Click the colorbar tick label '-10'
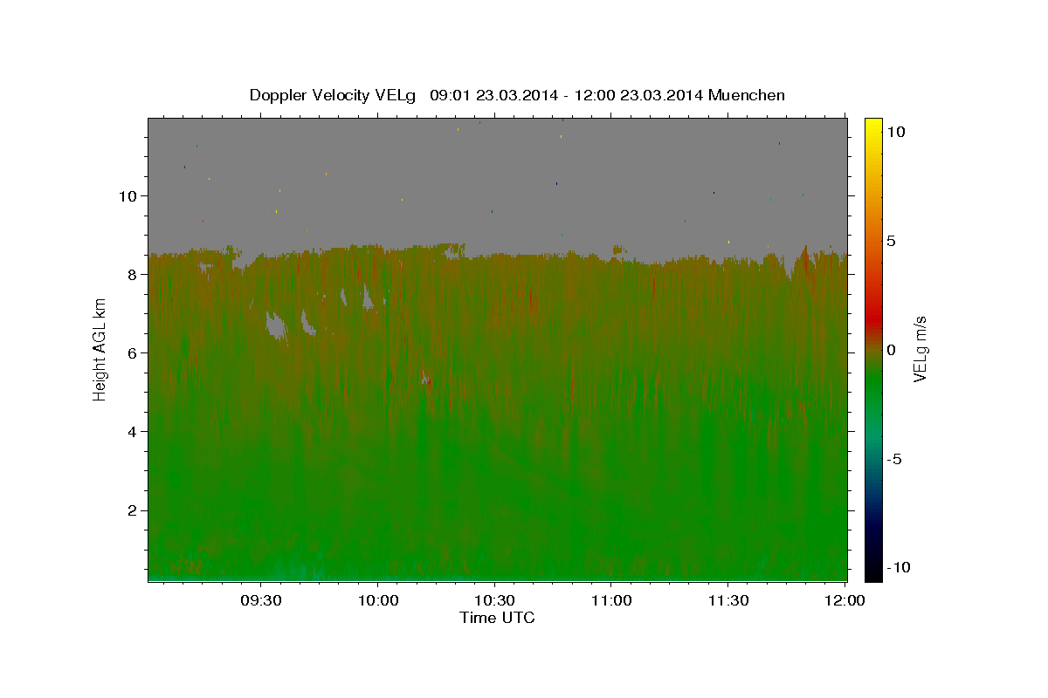The image size is (1048, 698). click(x=899, y=567)
